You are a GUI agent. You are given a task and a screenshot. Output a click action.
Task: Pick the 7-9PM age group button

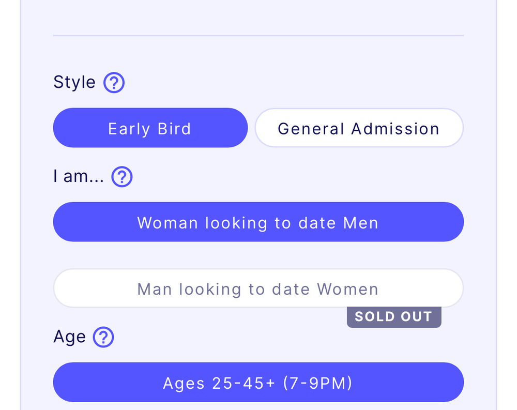[x=258, y=382]
